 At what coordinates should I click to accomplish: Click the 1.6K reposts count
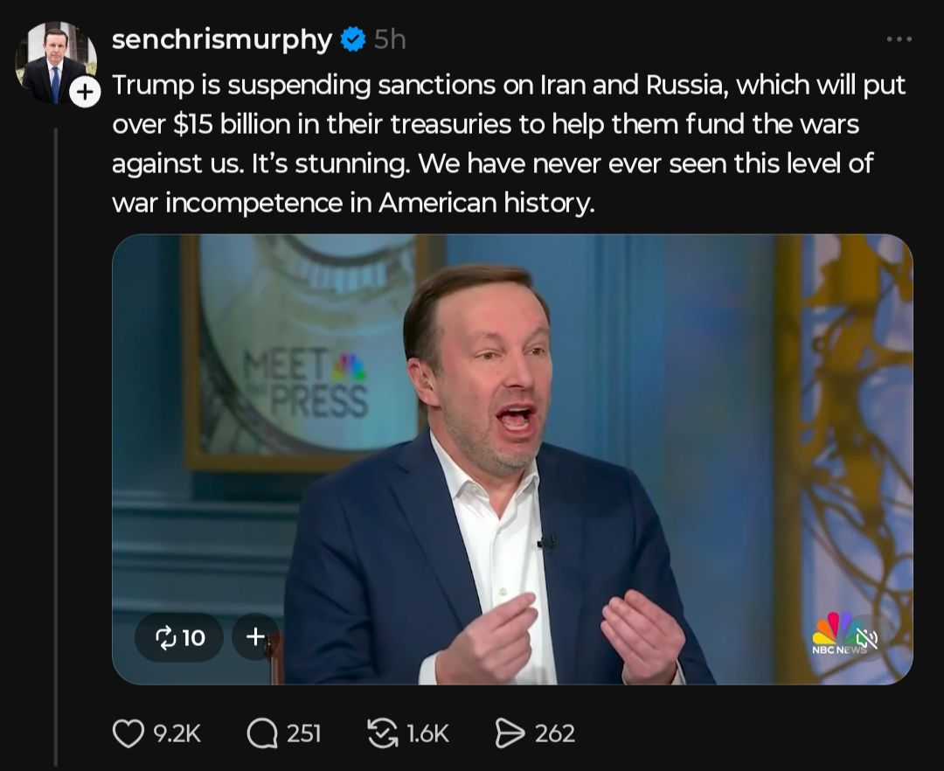(x=427, y=733)
